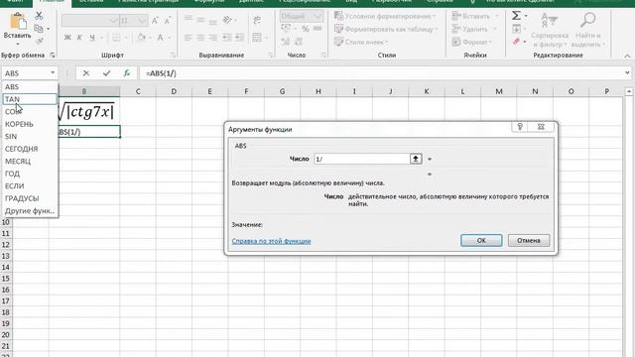Viewport: 635px width, 357px height.
Task: Click the Paste (Вставить) clipboard icon
Action: 18,21
